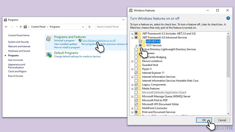The height and width of the screenshot is (132, 235).
Task: Click How to install a program link
Action: (67, 47)
